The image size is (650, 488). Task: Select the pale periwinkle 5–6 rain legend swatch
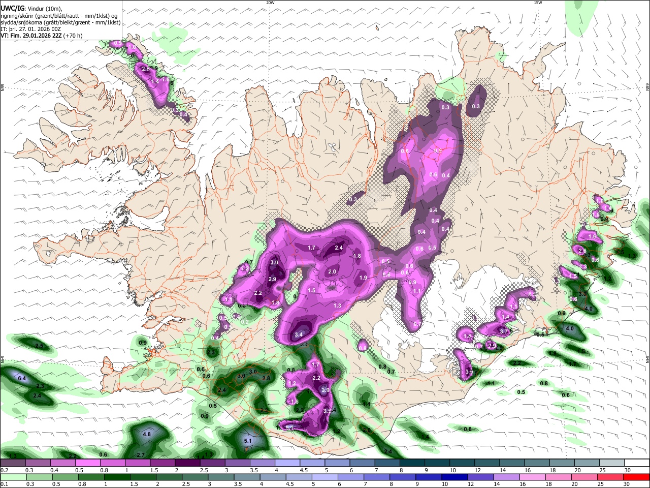coord(324,477)
